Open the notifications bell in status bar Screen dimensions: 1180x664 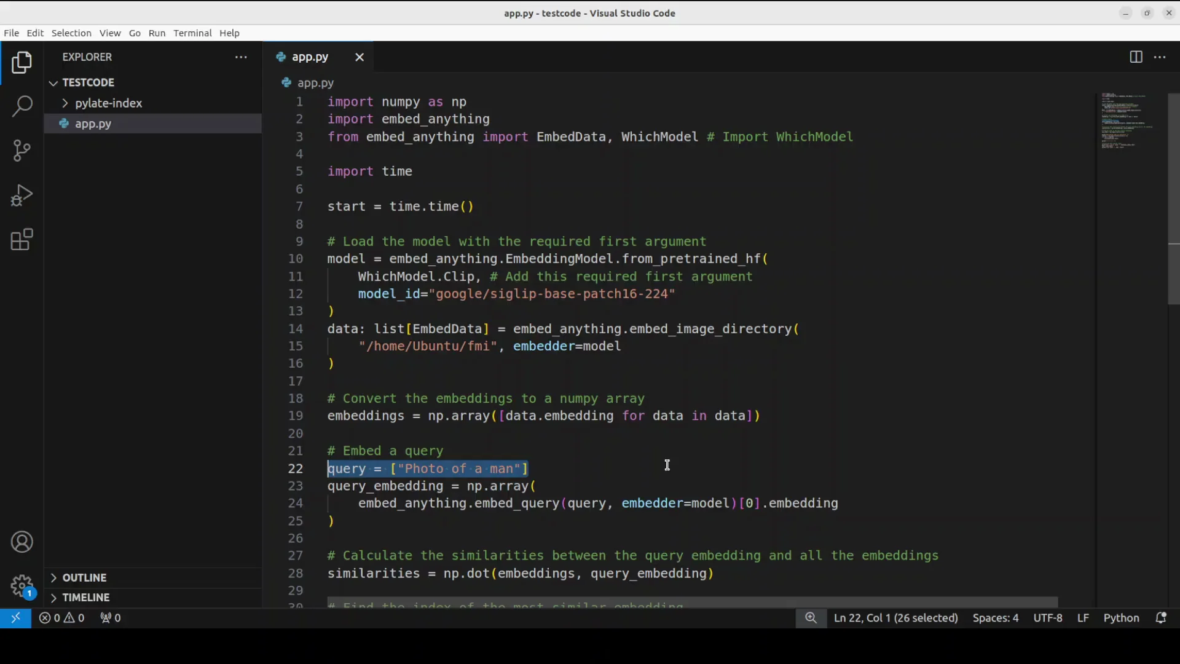pyautogui.click(x=1161, y=618)
